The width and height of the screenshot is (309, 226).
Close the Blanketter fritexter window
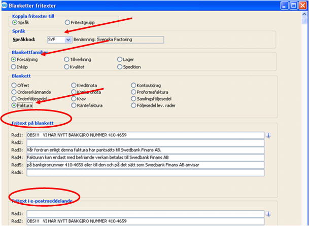[303, 5]
